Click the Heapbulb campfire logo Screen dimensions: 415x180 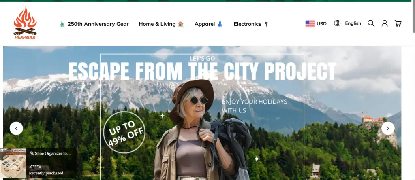click(25, 23)
